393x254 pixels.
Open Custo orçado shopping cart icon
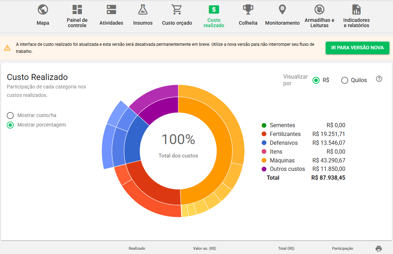point(177,10)
